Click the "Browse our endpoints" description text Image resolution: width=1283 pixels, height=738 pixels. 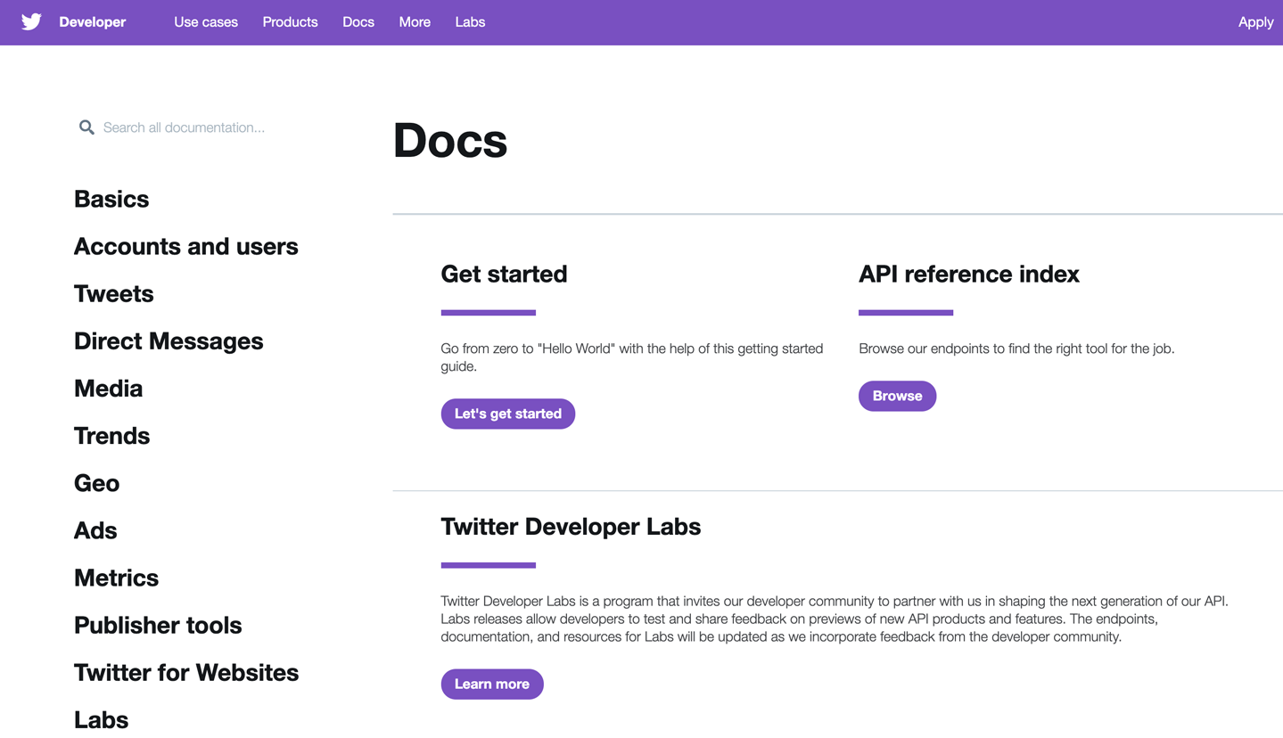(1016, 348)
